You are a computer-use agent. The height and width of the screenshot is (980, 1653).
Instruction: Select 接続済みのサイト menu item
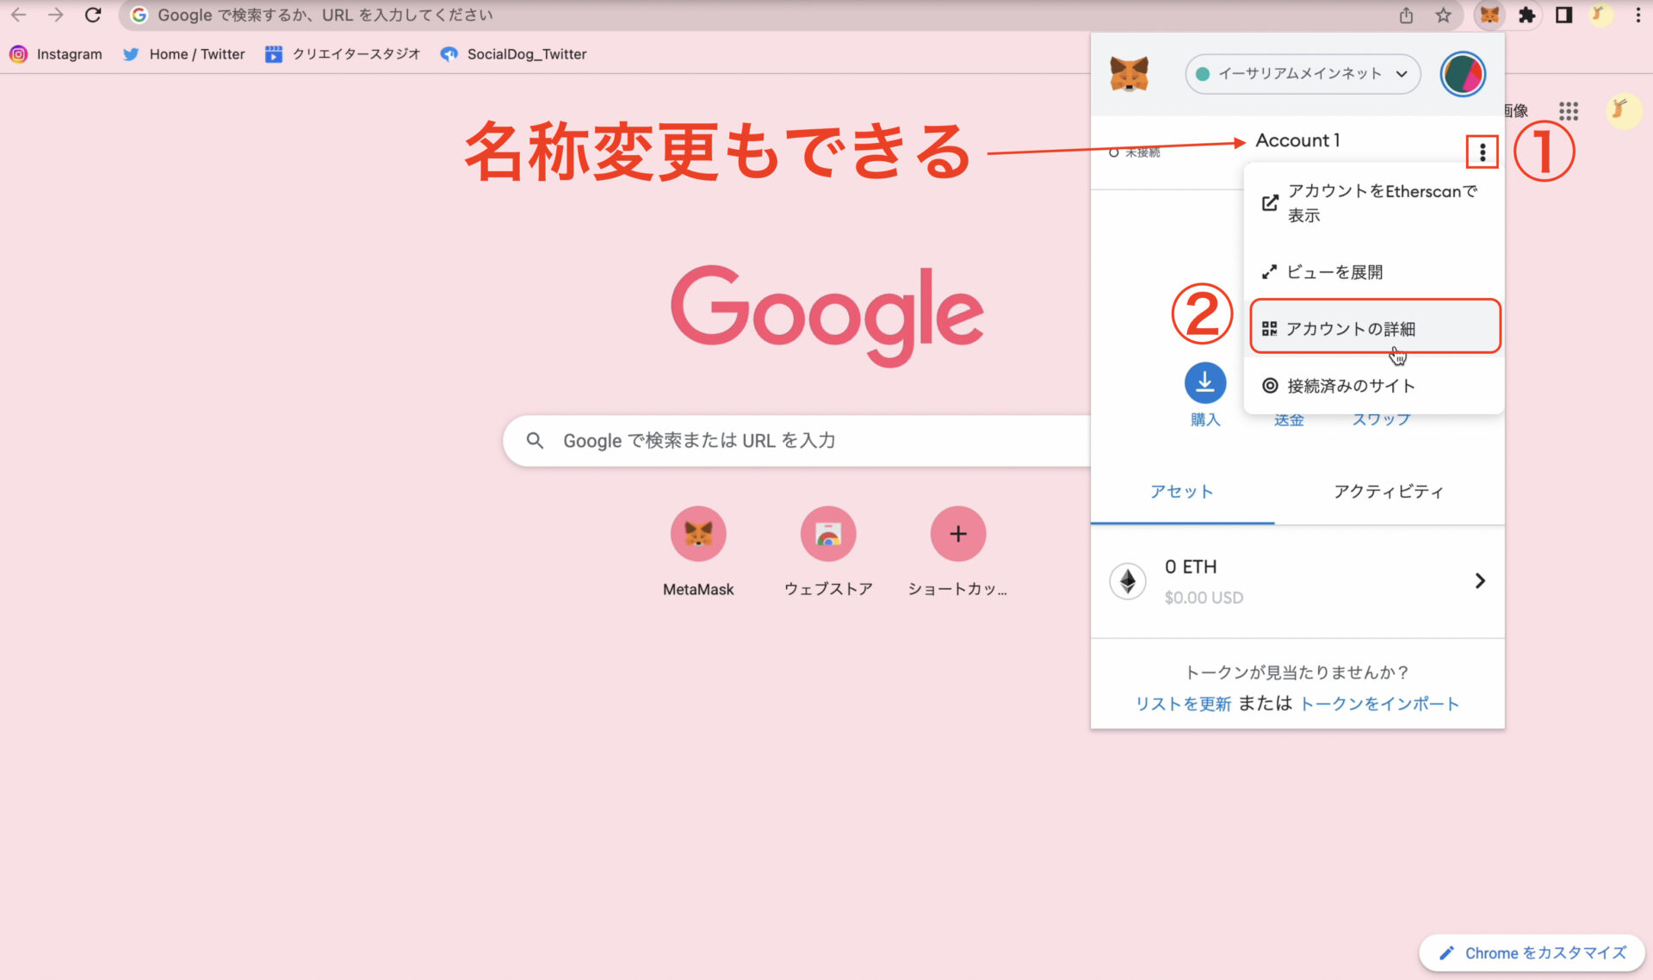coord(1373,386)
